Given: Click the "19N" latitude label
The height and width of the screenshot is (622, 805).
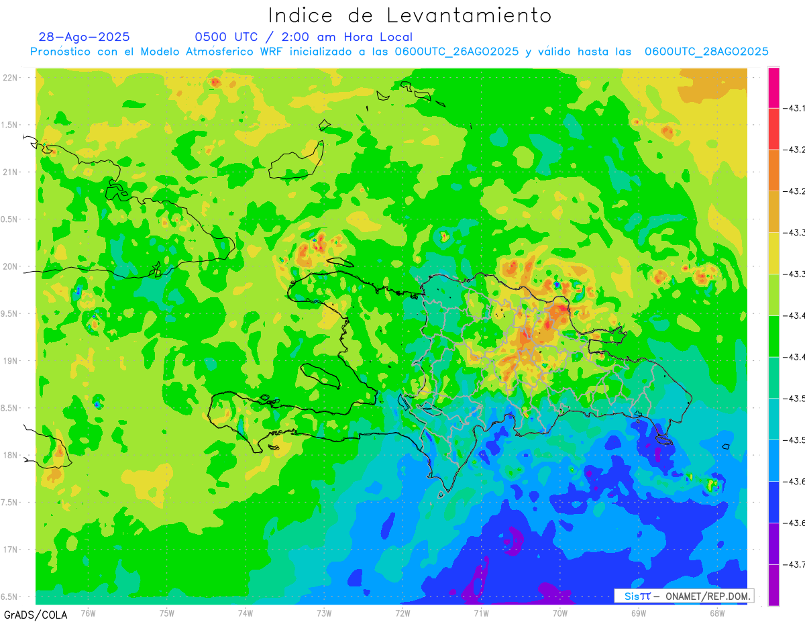Looking at the screenshot, I should coord(11,361).
